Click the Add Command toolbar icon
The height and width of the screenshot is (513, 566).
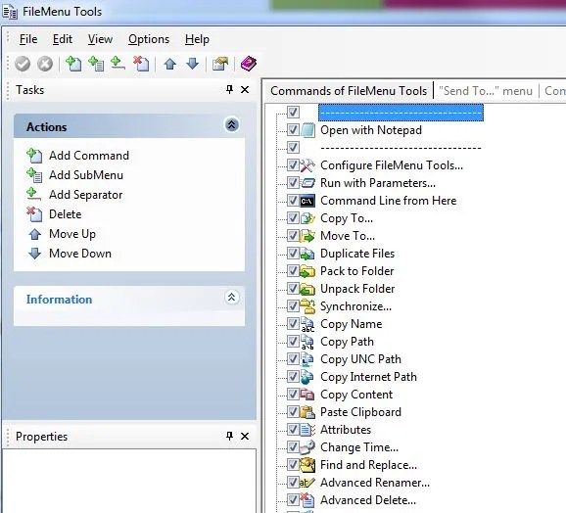pyautogui.click(x=73, y=64)
